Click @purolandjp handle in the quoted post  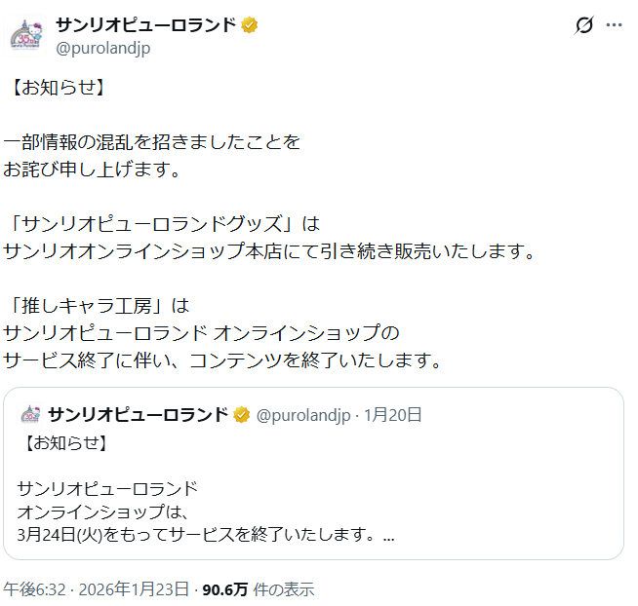[302, 415]
